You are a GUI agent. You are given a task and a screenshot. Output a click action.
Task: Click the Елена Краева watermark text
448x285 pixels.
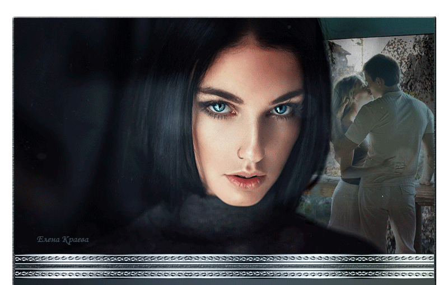coord(63,240)
